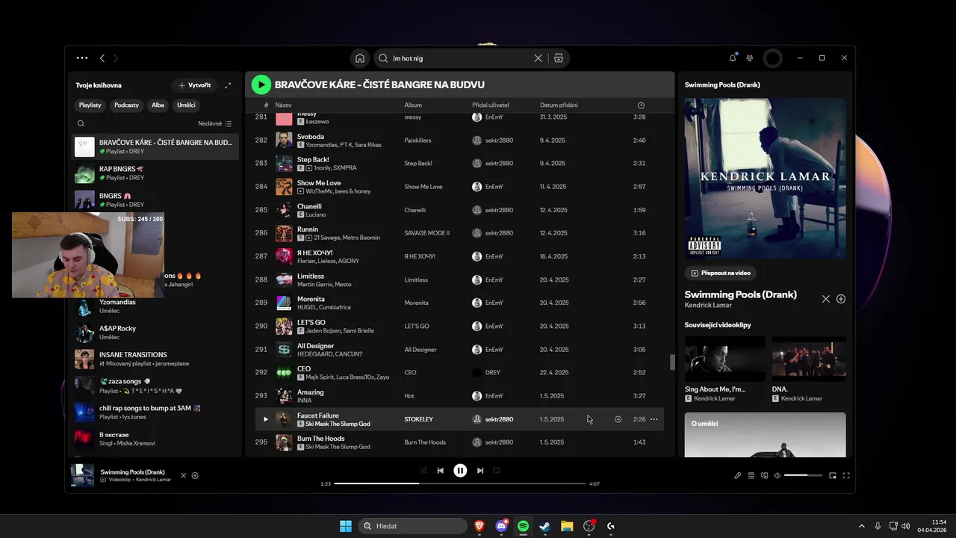The image size is (956, 538).
Task: Clear the search field with the X icon
Action: point(538,58)
